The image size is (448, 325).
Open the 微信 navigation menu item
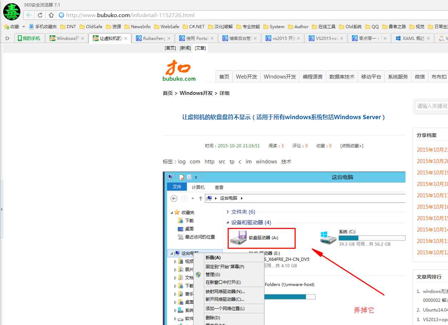(420, 76)
